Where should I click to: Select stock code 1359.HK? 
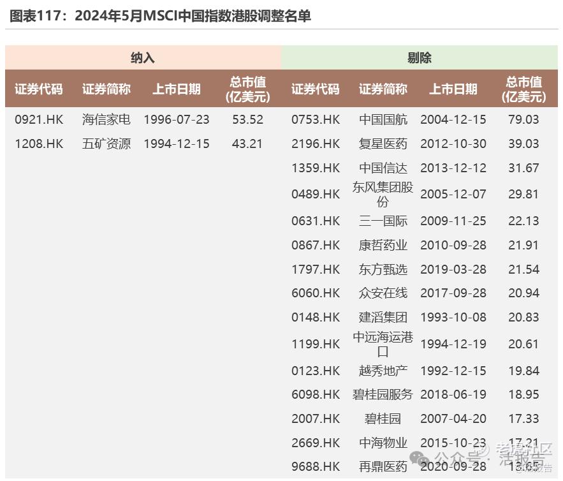316,168
